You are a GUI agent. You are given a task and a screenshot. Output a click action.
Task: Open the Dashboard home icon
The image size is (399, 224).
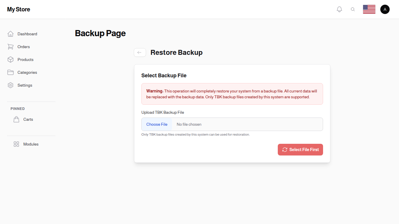pyautogui.click(x=11, y=34)
